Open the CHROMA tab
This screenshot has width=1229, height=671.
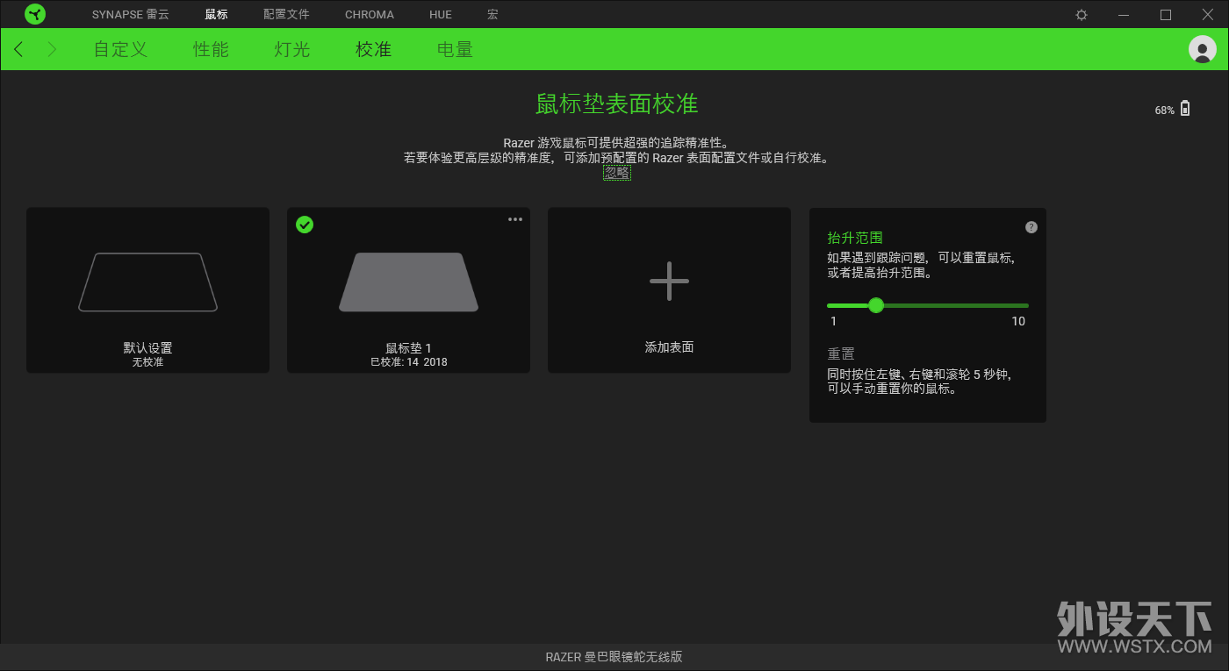coord(370,15)
